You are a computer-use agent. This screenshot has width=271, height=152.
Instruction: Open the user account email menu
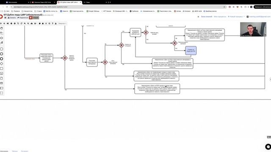point(258,17)
